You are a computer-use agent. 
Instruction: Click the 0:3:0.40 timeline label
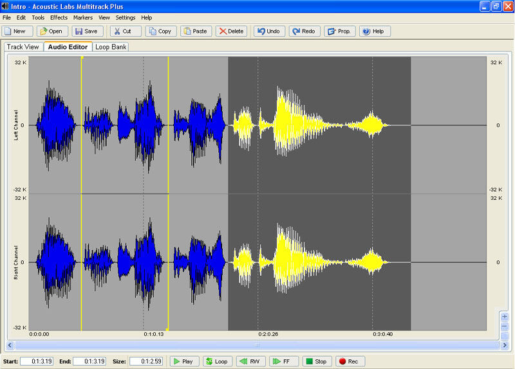point(382,334)
